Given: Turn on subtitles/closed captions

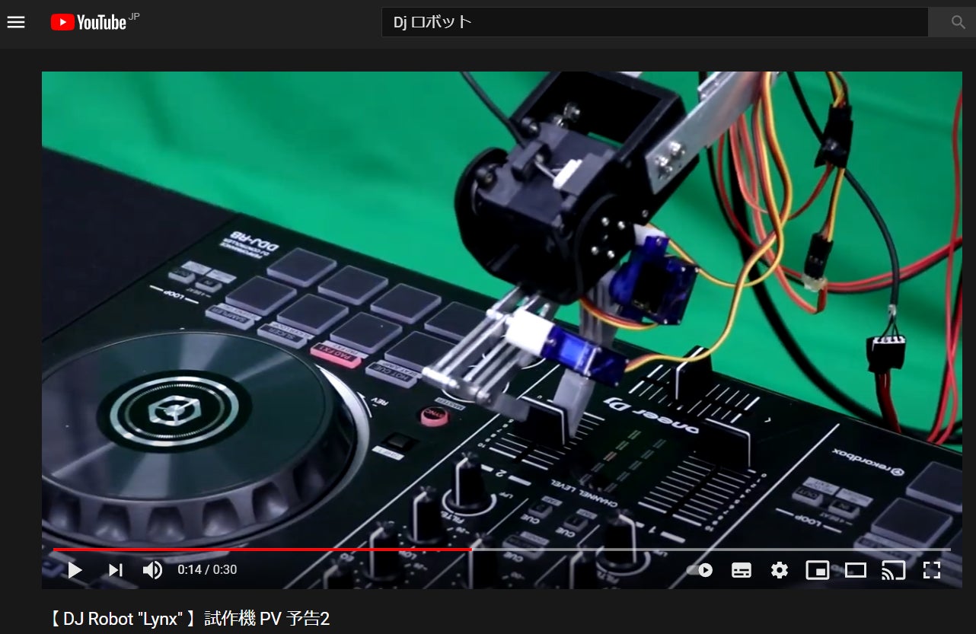Looking at the screenshot, I should pyautogui.click(x=741, y=570).
